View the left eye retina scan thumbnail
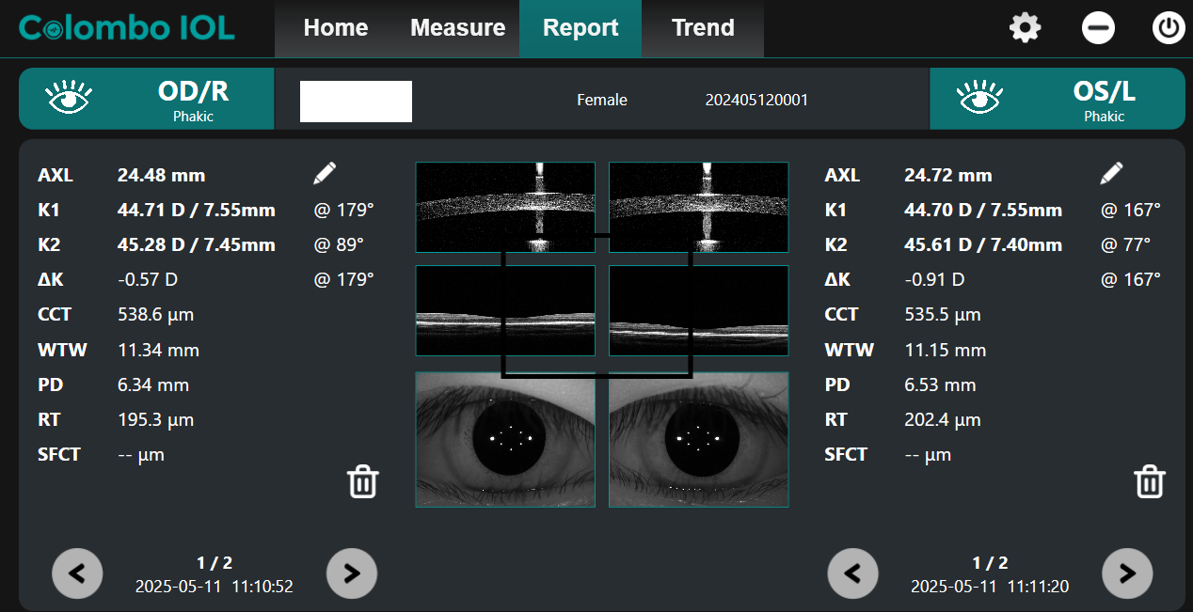This screenshot has height=612, width=1193. click(x=698, y=310)
